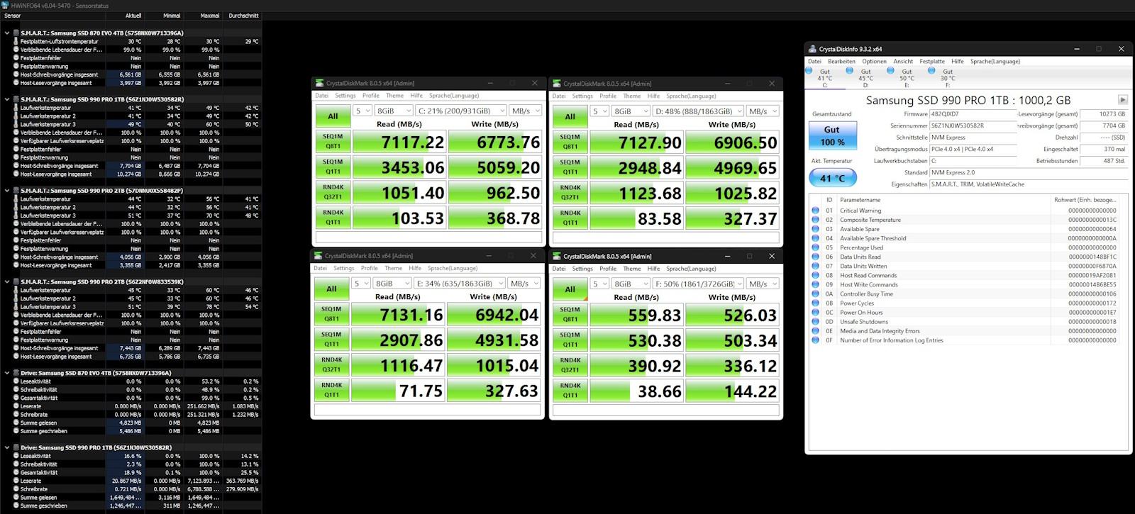Click status orb beside Available Spare Threshold row
Viewport: 1135px width, 514px height.
(x=815, y=238)
